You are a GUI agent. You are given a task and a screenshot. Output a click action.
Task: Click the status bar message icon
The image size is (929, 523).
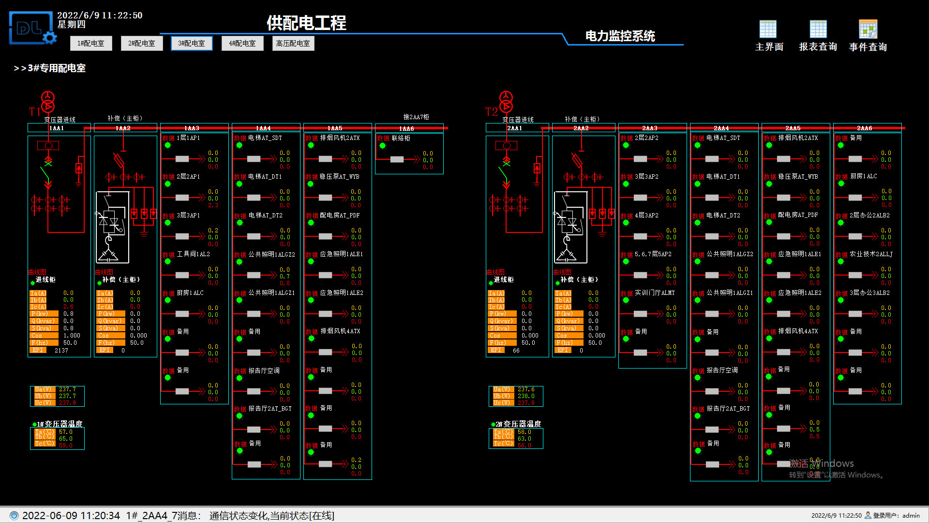tap(14, 515)
